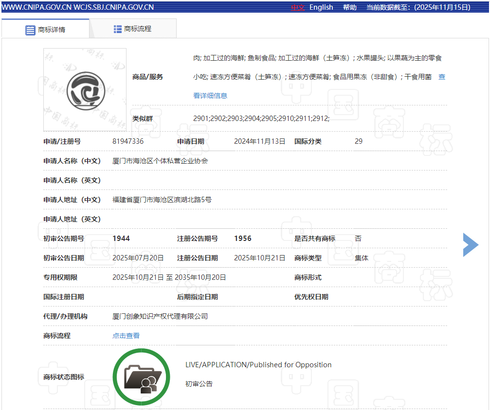Click applicant name 厦门市海沧区个体私营企业协会
Viewport: 490px width, 410px height.
(x=160, y=161)
